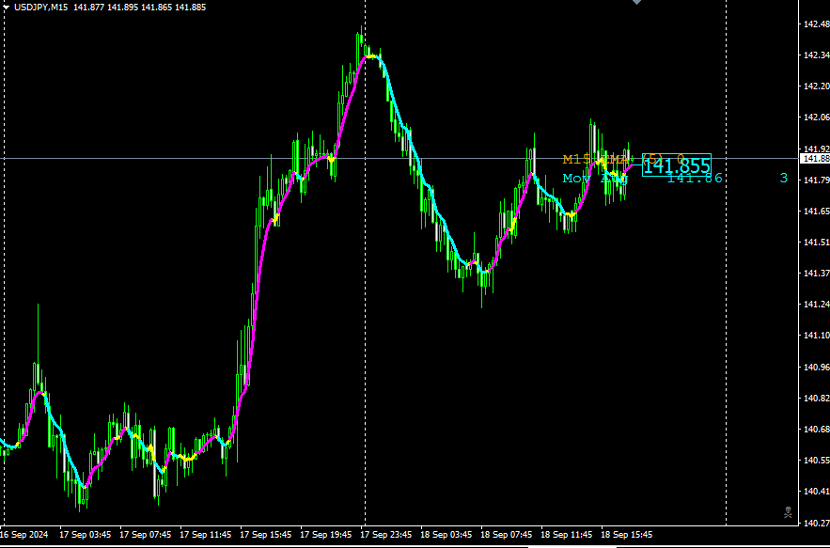Image resolution: width=830 pixels, height=548 pixels.
Task: Click the small icon in bottom-right chart corner
Action: [x=788, y=511]
